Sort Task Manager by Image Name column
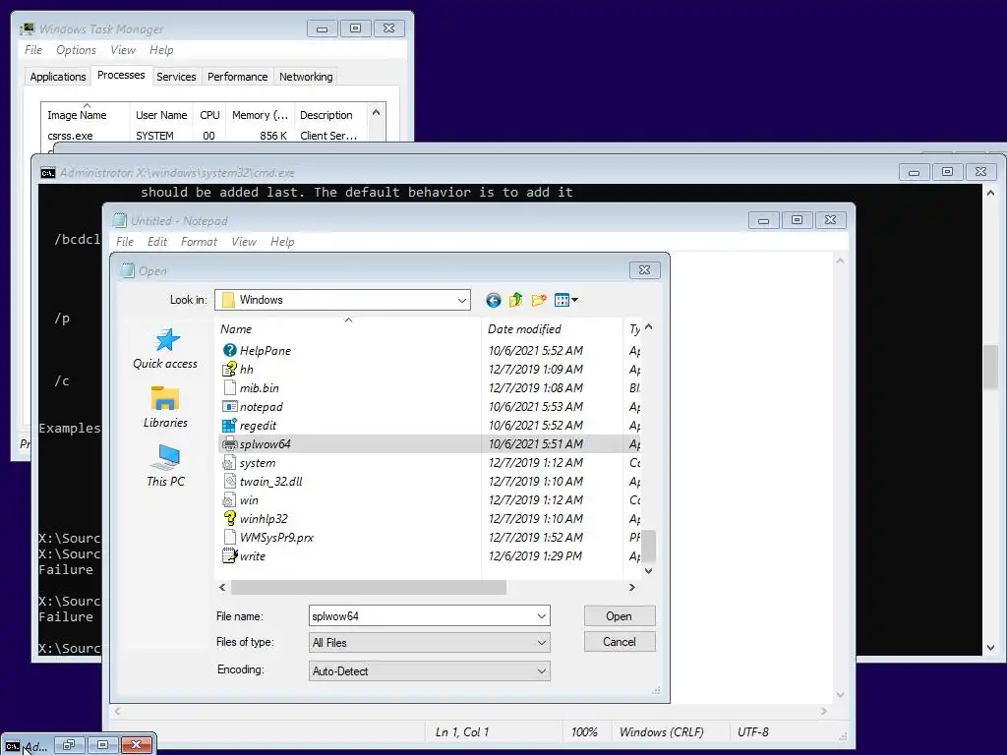This screenshot has width=1007, height=755. [x=86, y=115]
